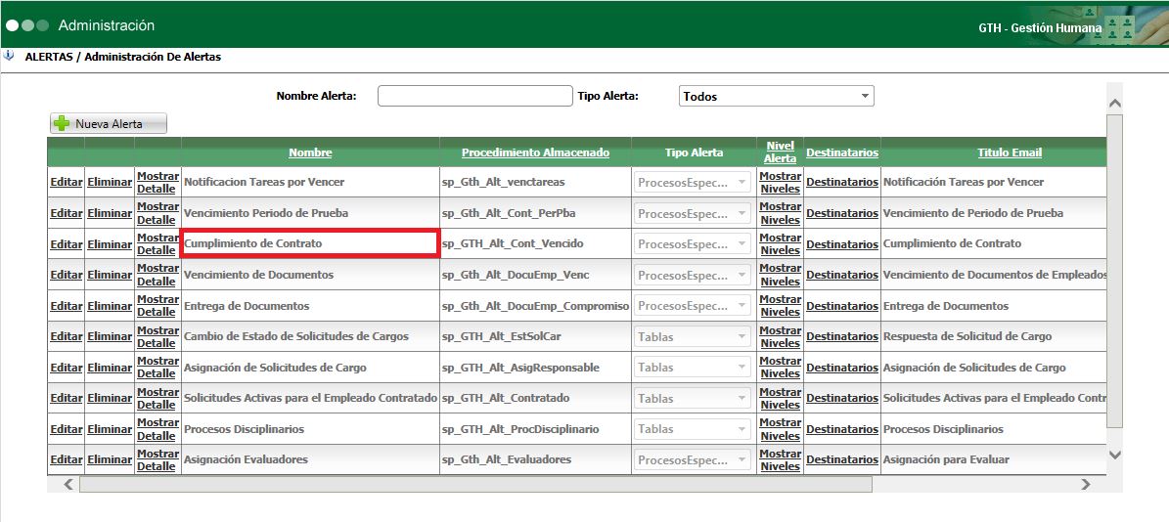1169x522 pixels.
Task: Open Destinatarios for Notificacion Tareas por Vencer
Action: click(842, 183)
